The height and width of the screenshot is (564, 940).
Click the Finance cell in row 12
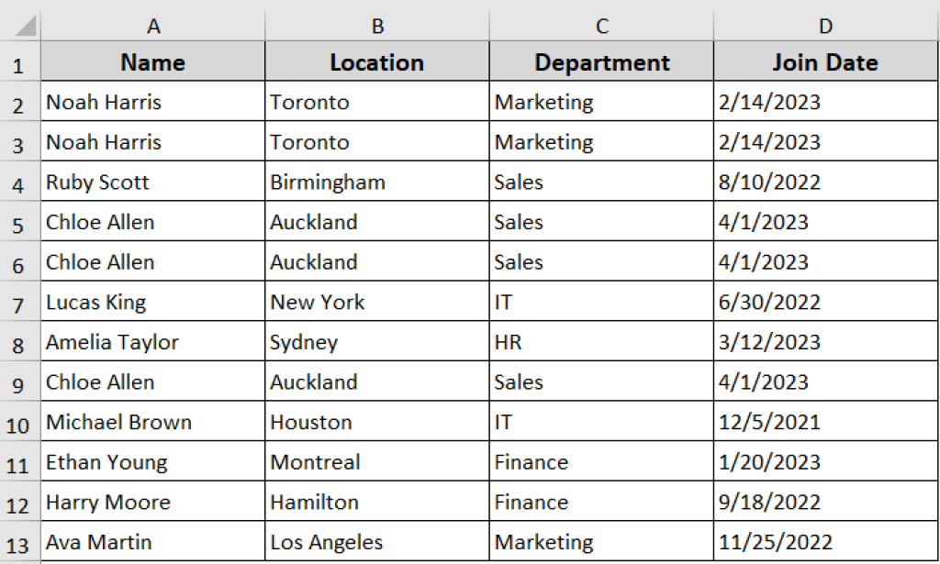(601, 501)
